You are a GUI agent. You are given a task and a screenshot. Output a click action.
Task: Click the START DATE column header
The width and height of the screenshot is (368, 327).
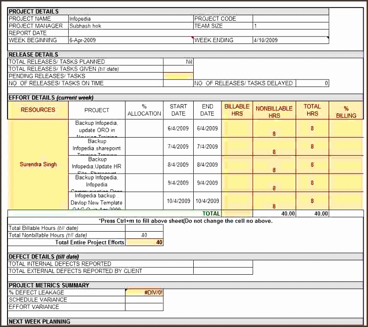[x=178, y=110]
